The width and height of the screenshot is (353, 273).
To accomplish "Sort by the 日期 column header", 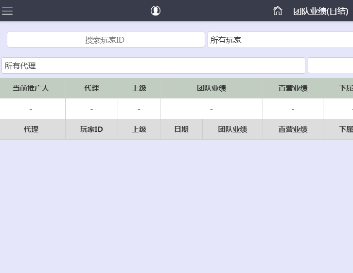I will tap(181, 129).
